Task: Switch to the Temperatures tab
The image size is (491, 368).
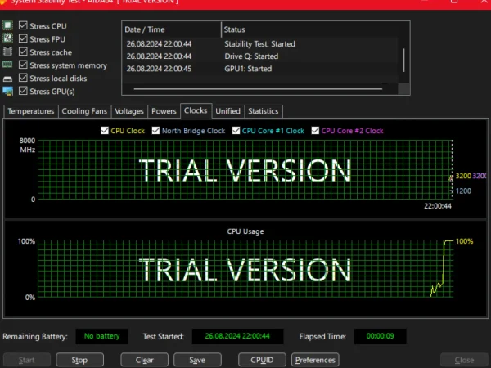Action: point(31,111)
